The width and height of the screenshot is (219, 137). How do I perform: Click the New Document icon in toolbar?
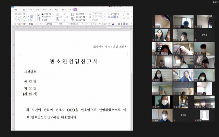tap(15, 24)
